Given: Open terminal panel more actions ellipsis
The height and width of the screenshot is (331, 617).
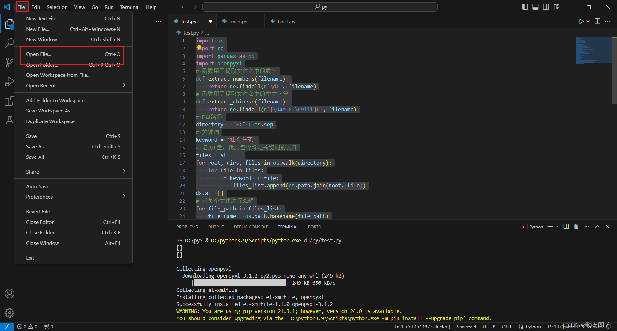Looking at the screenshot, I should 587,227.
